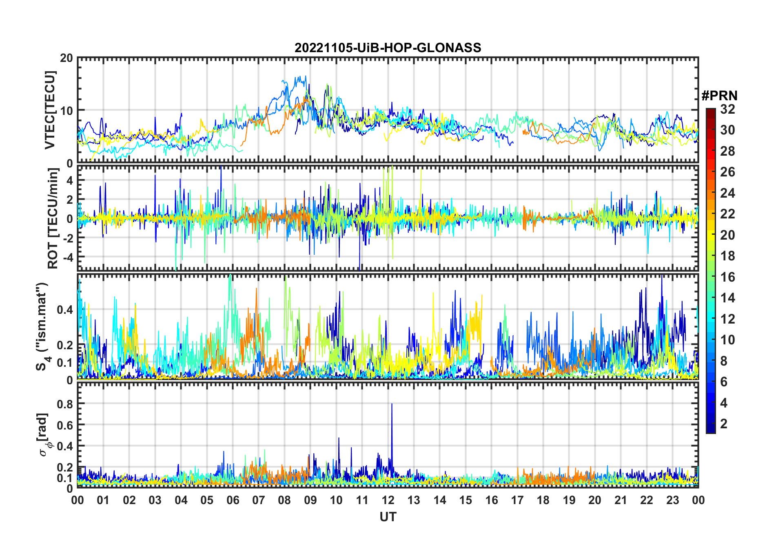Click the UT x-axis label
This screenshot has height=542, width=776.
click(388, 517)
